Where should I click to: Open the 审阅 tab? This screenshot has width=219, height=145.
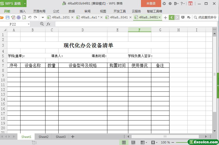(87, 11)
